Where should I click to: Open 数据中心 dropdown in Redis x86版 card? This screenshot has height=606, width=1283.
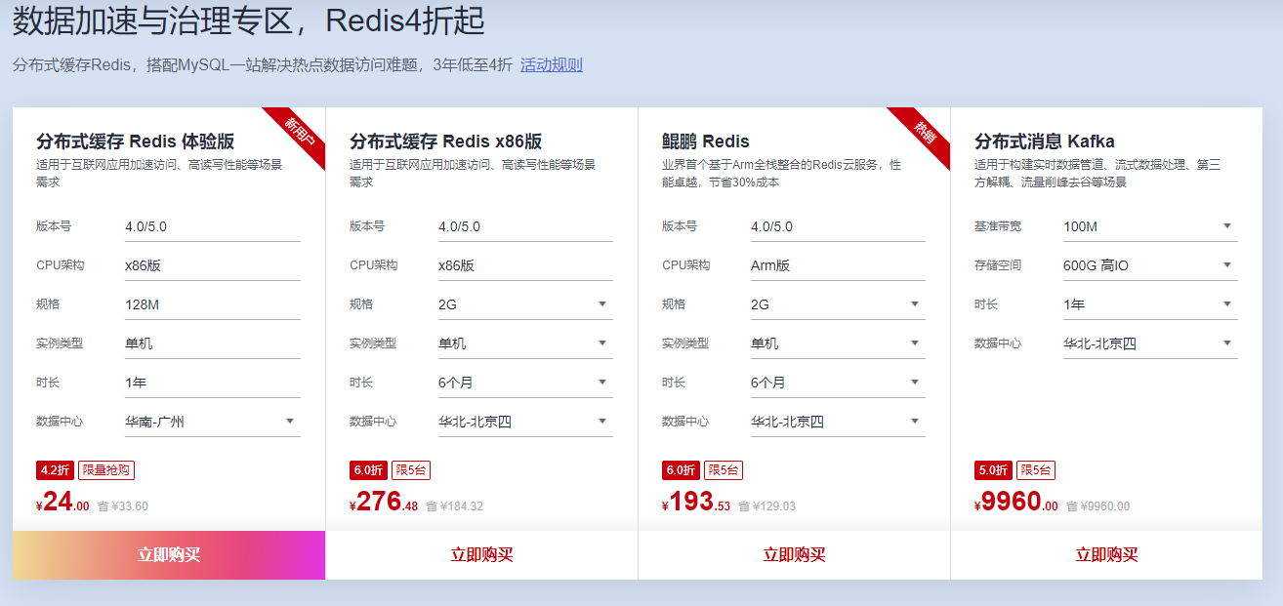[525, 422]
